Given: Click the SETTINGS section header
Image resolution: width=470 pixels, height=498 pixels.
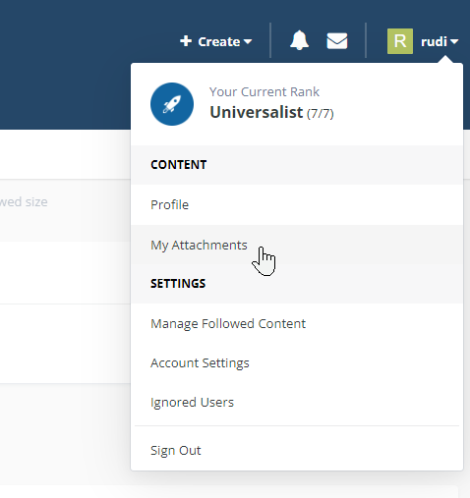Looking at the screenshot, I should click(x=178, y=284).
